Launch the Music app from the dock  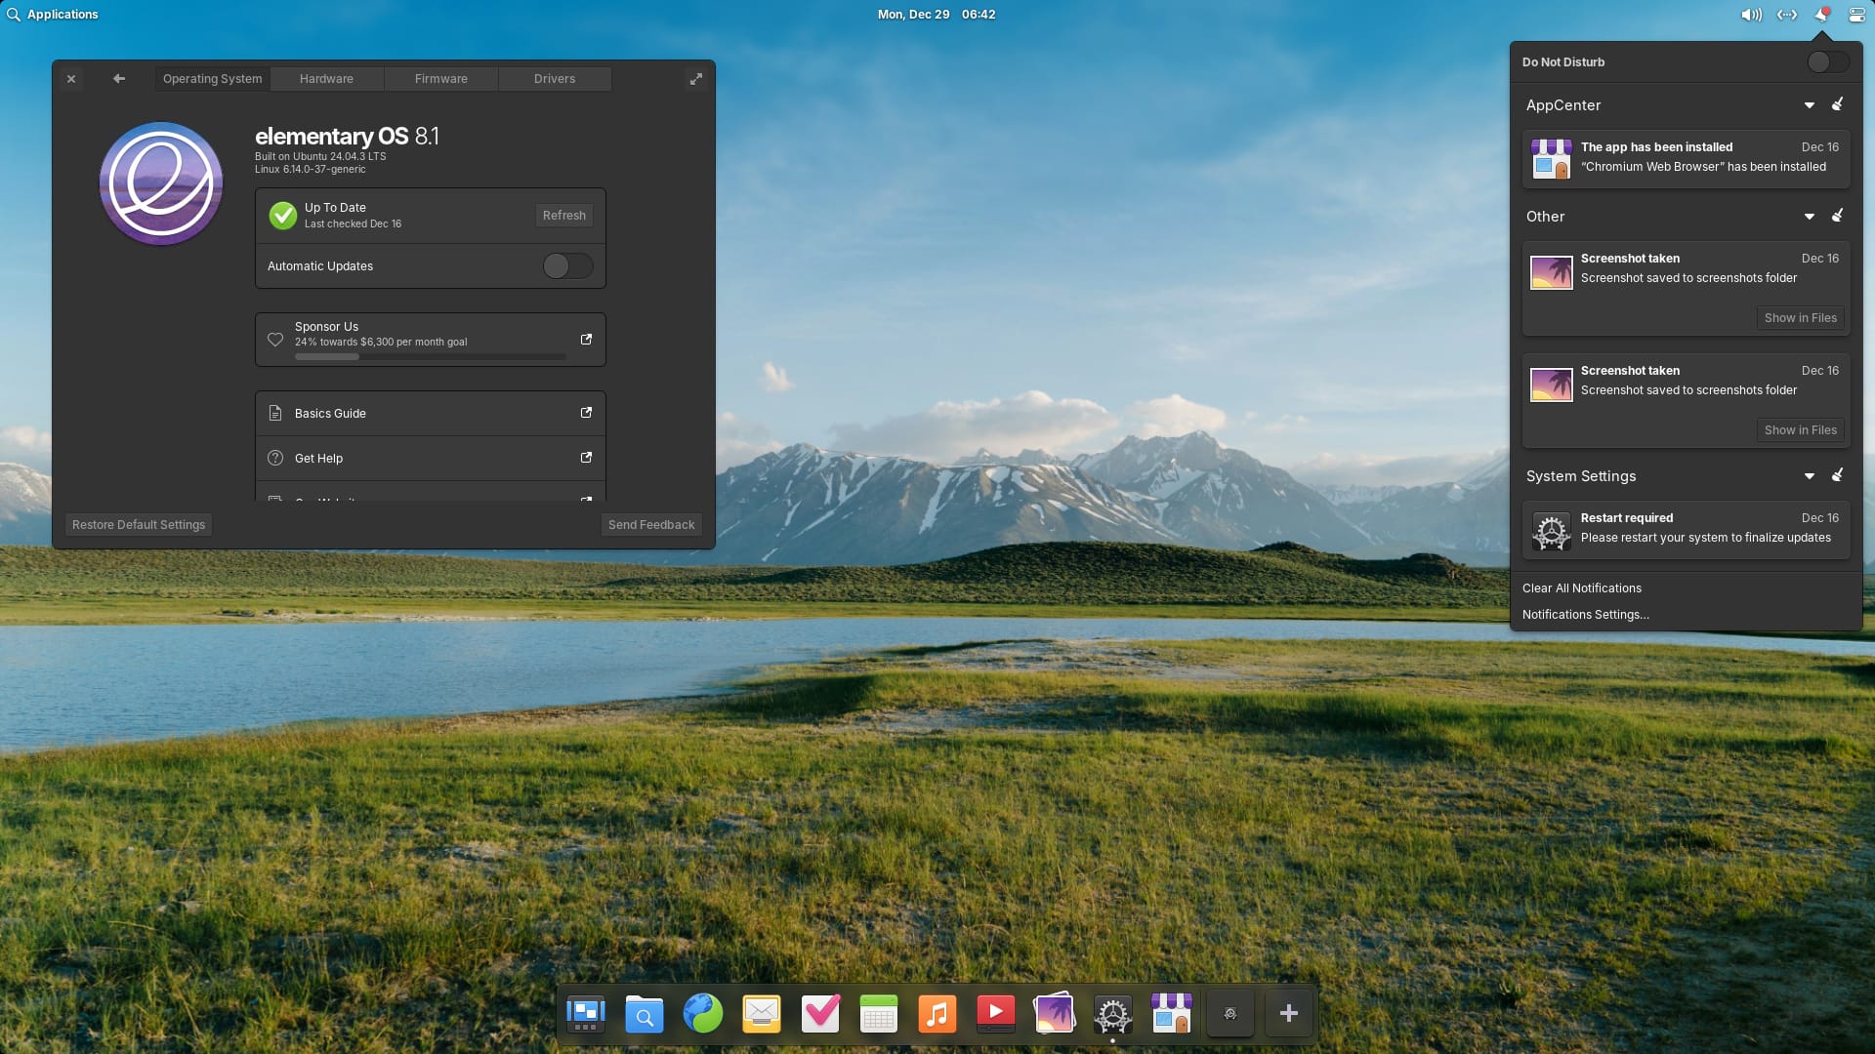pyautogui.click(x=937, y=1013)
